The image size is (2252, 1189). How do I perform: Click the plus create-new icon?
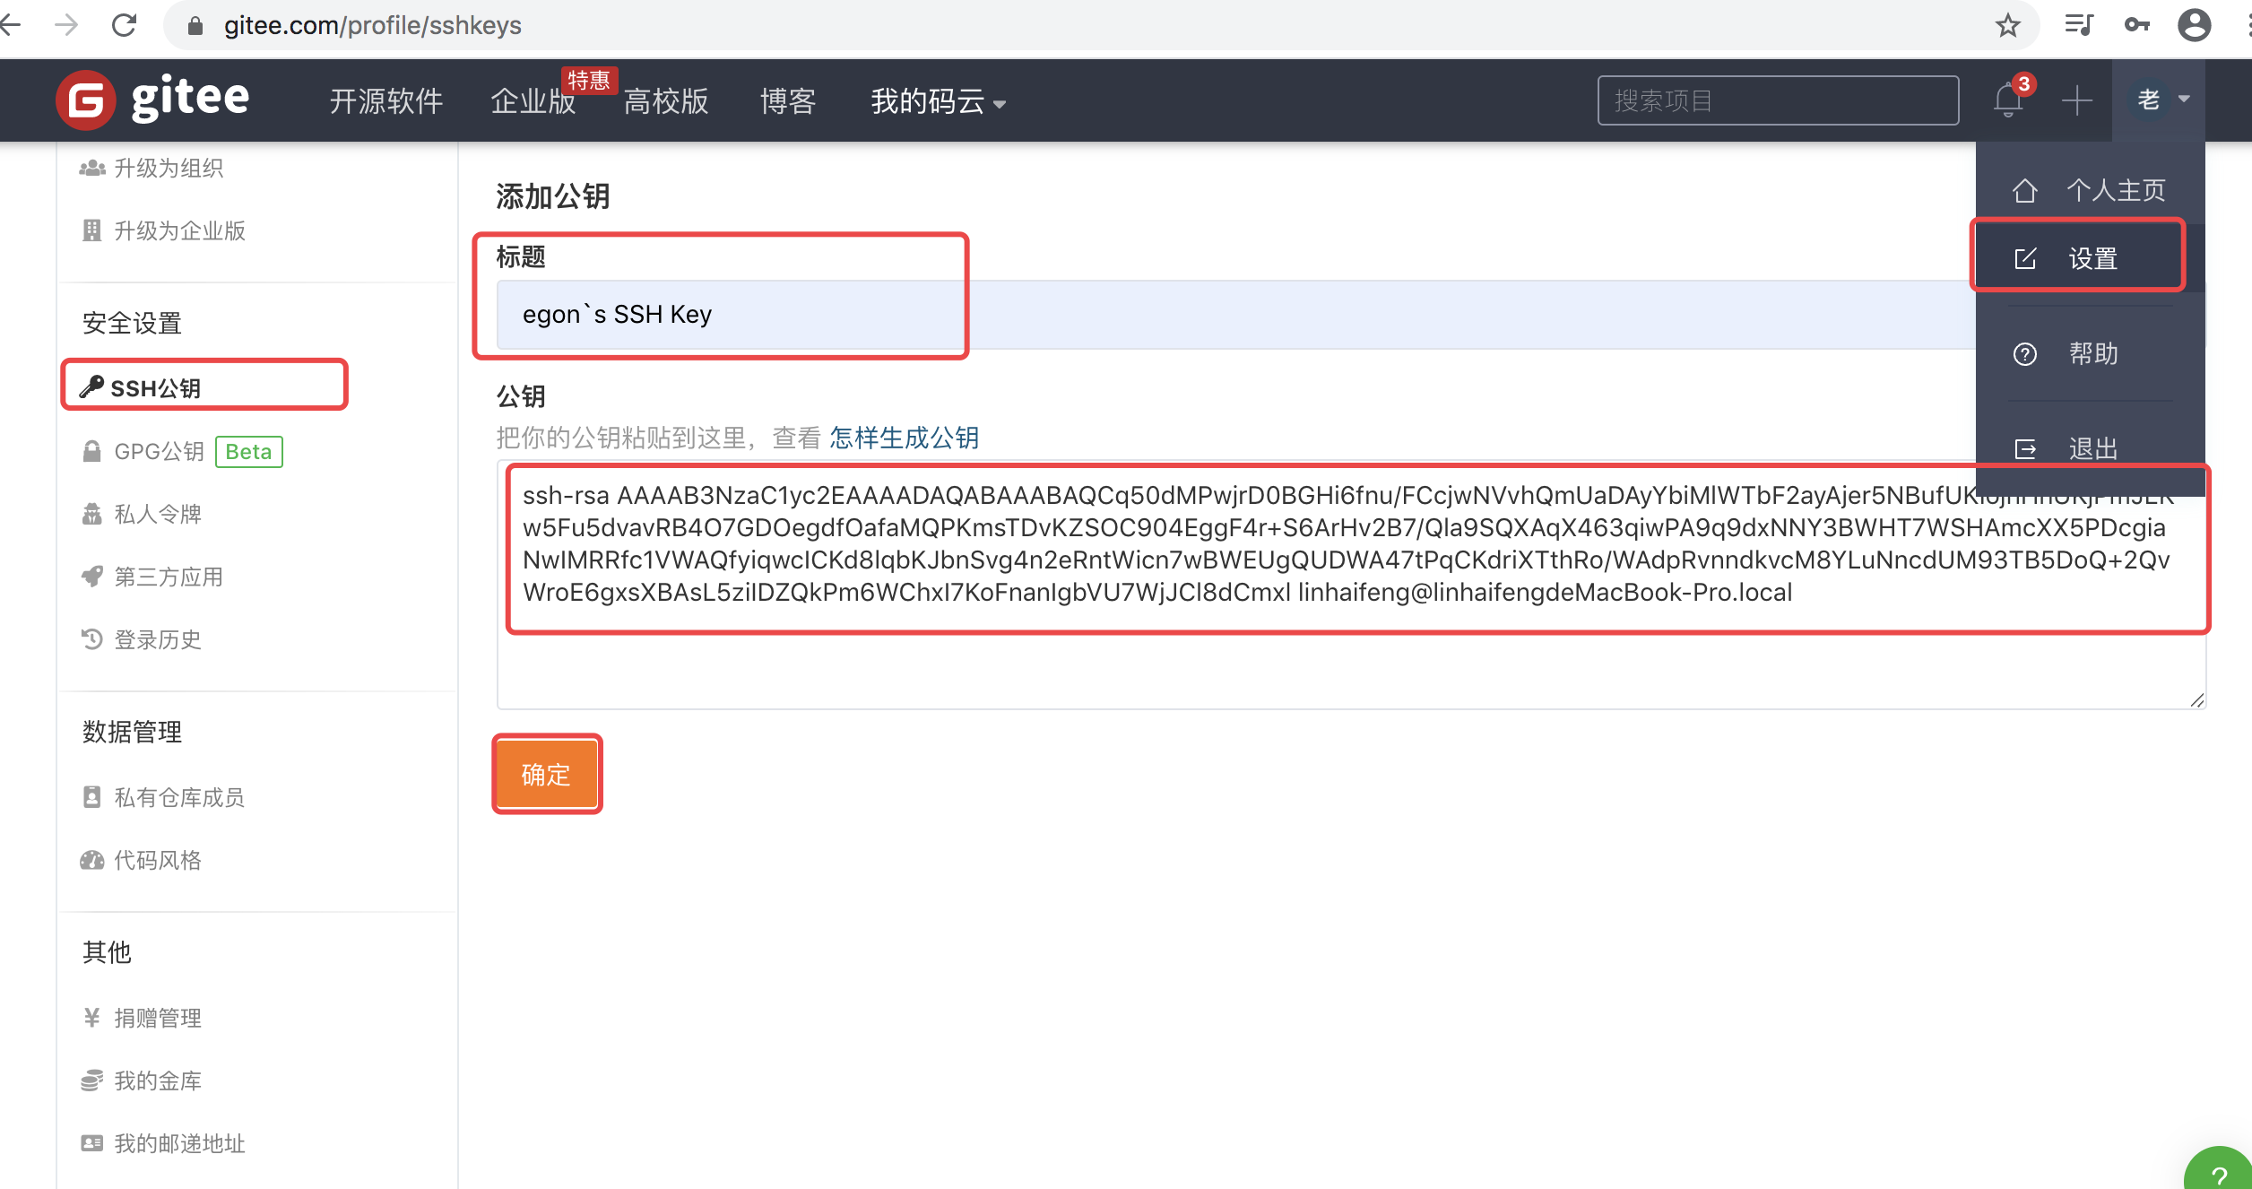pyautogui.click(x=2076, y=100)
